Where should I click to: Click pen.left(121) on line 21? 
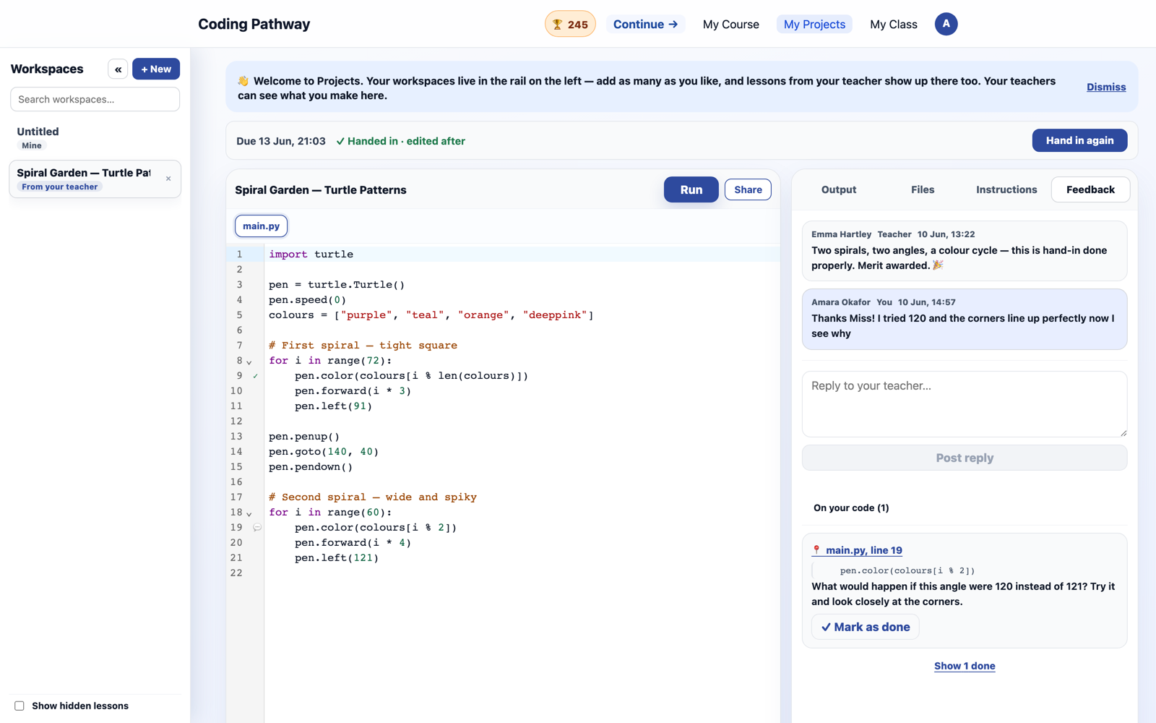(337, 558)
